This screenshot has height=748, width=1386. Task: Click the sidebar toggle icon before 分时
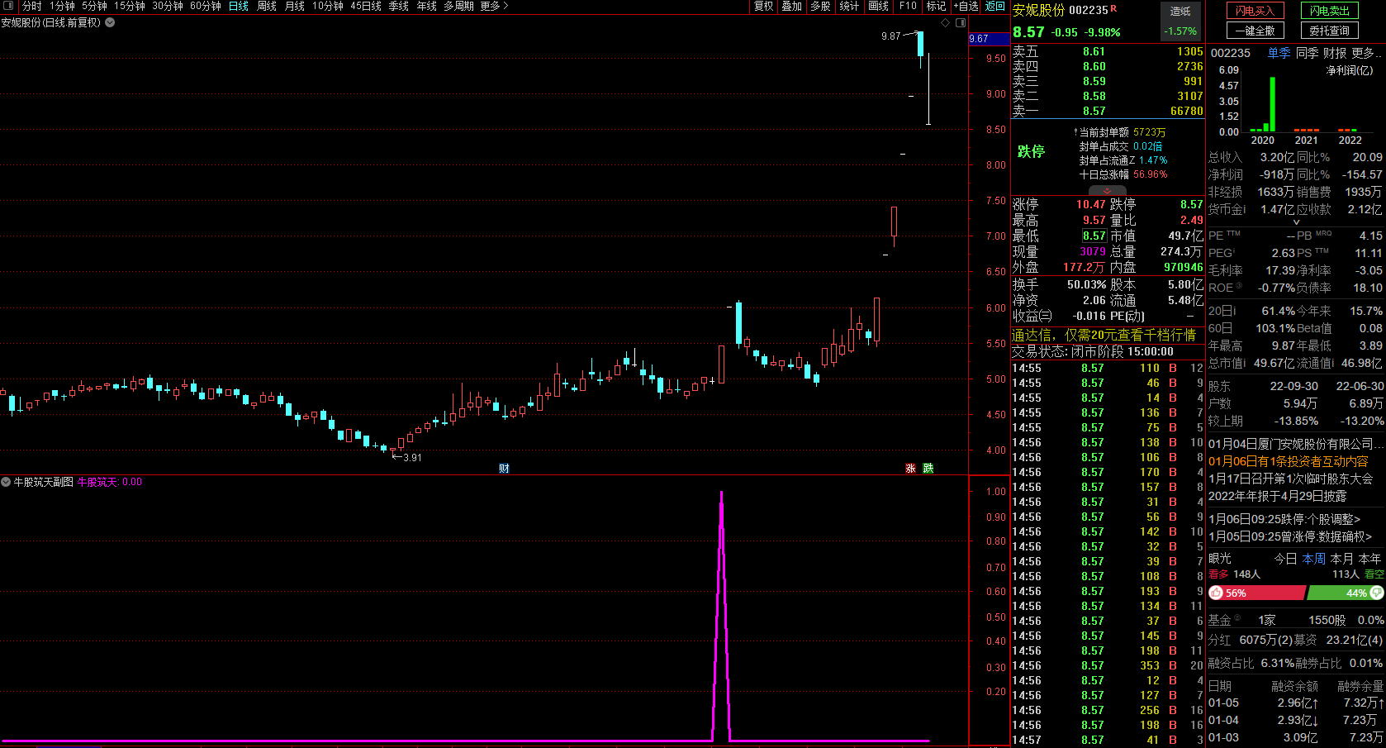[x=8, y=6]
